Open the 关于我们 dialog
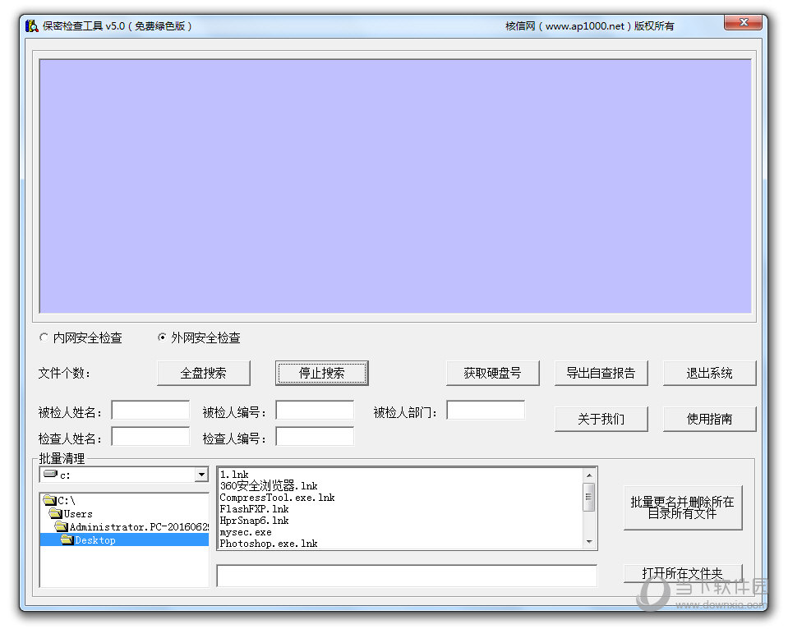 point(601,419)
